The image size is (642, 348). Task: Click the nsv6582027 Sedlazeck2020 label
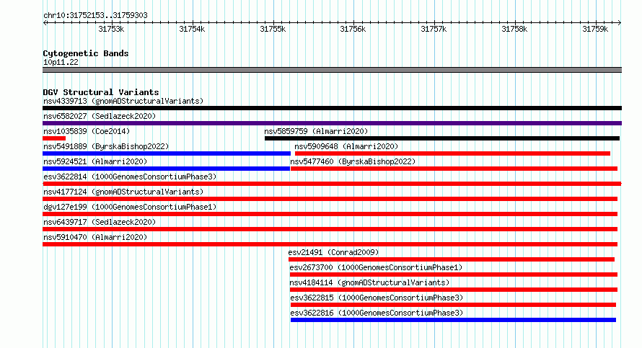tap(100, 116)
